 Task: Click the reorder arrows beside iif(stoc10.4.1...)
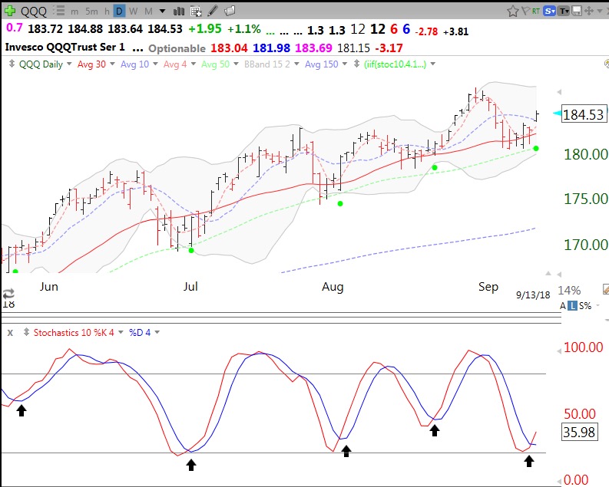click(356, 64)
